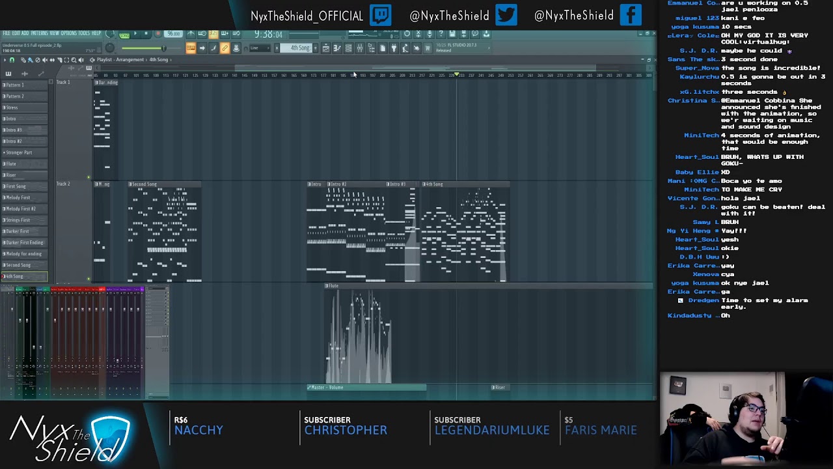
Task: Open the playlist options arrow menu
Action: point(5,60)
